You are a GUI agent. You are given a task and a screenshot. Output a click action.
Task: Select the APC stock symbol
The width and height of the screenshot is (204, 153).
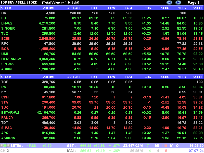(x=5, y=133)
